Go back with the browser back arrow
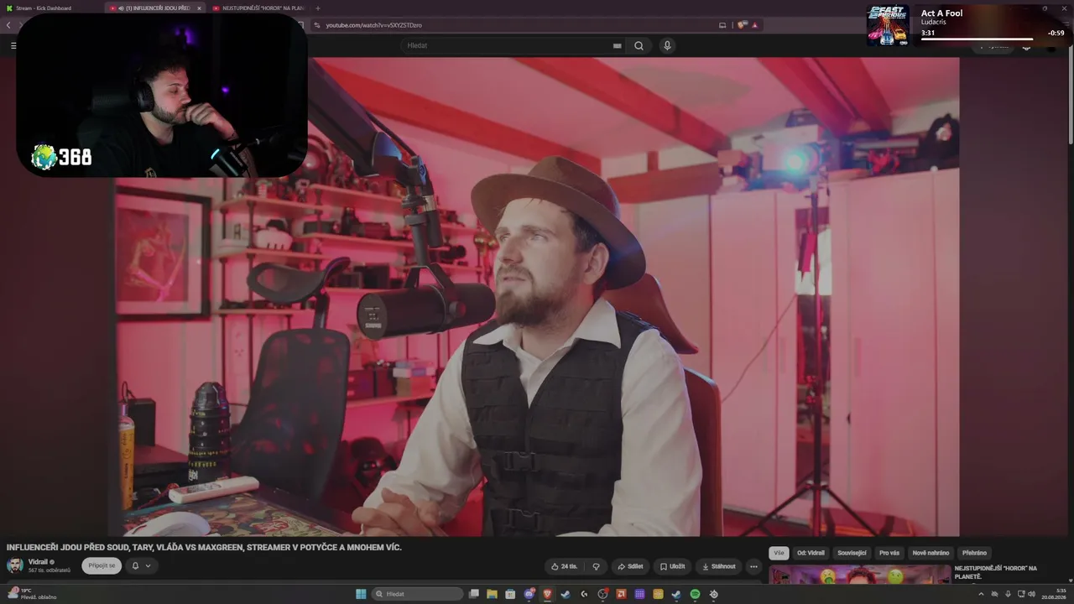This screenshot has width=1074, height=604. coord(8,25)
